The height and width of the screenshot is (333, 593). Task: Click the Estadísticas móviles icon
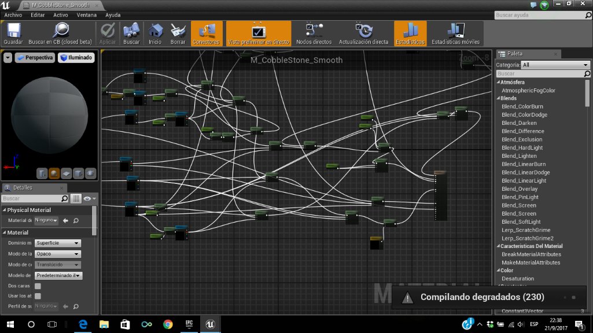pos(455,34)
